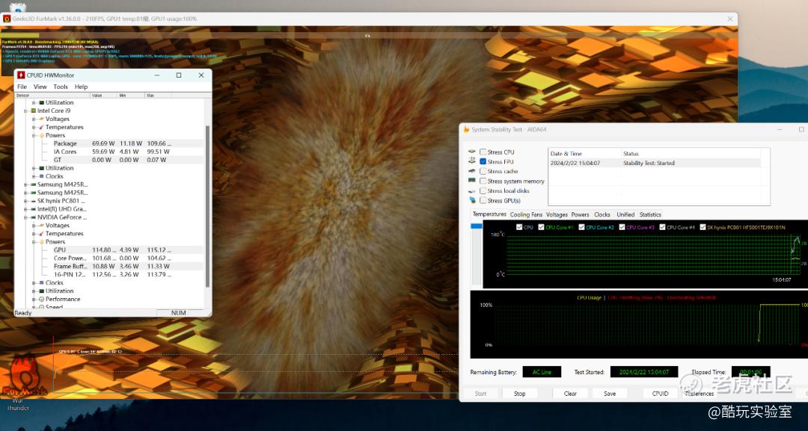Click the memory icon beside Stress system memory

tap(472, 181)
